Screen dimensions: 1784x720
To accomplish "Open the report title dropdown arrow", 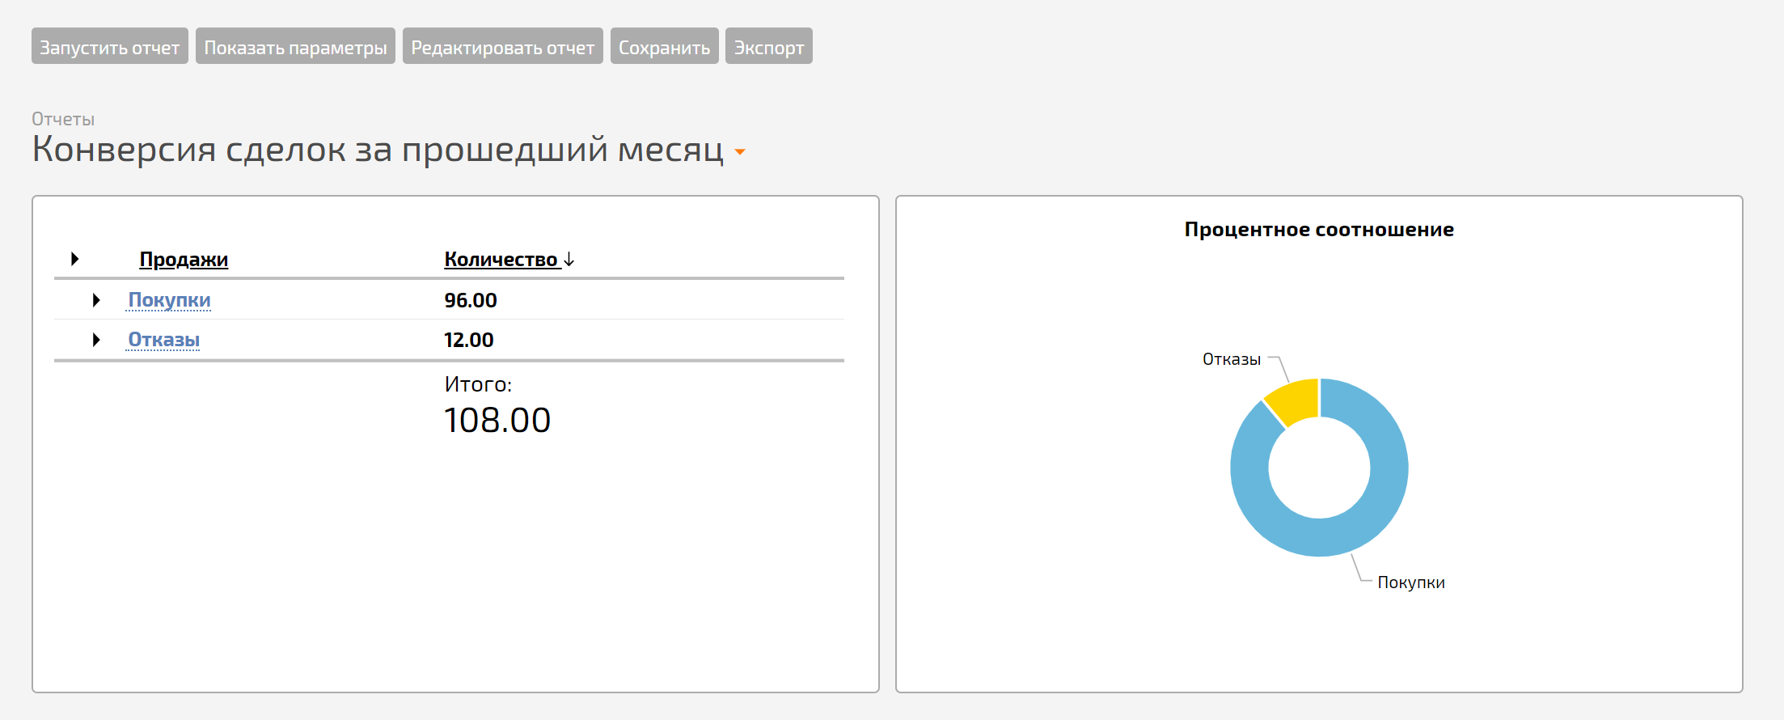I will (739, 151).
